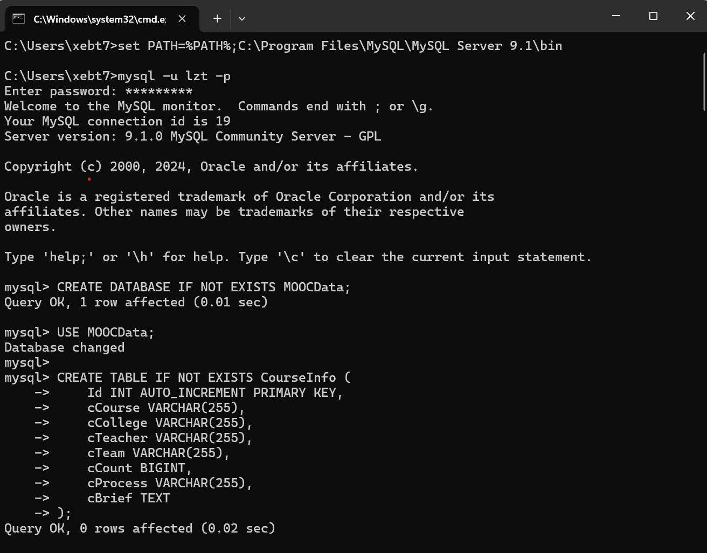Click the 'Server version: 9.1.0' line
This screenshot has width=707, height=553.
[192, 136]
